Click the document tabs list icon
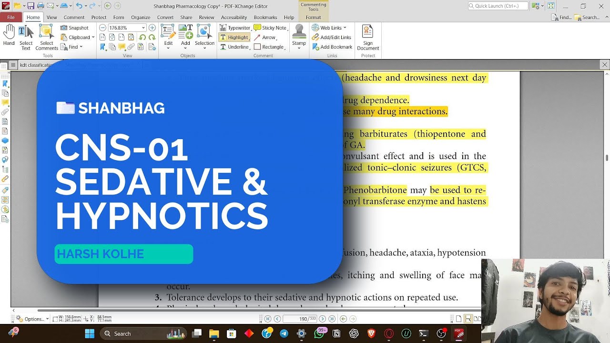The image size is (610, 343). [x=13, y=65]
